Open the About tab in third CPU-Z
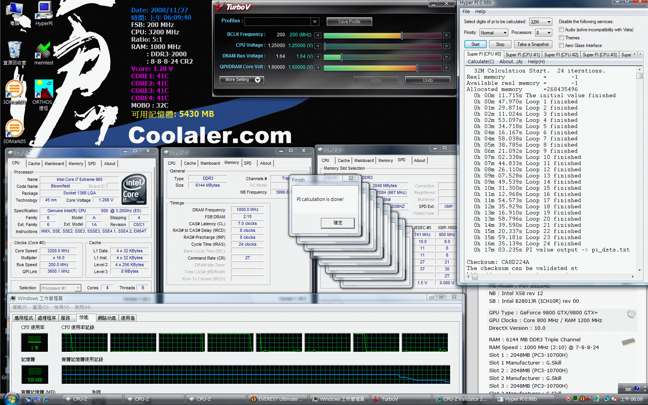Screen dimensions: 648x405 pos(420,160)
